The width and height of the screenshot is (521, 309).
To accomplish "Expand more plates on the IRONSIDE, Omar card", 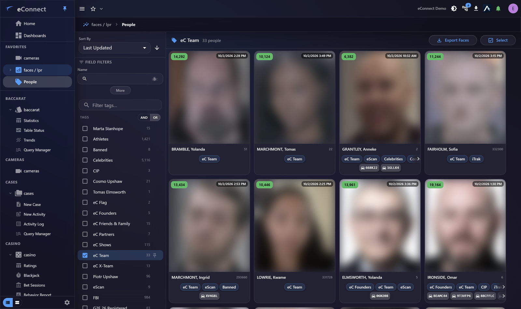I will (x=503, y=296).
